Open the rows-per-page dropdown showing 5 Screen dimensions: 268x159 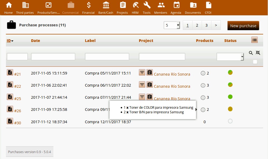pos(172,25)
